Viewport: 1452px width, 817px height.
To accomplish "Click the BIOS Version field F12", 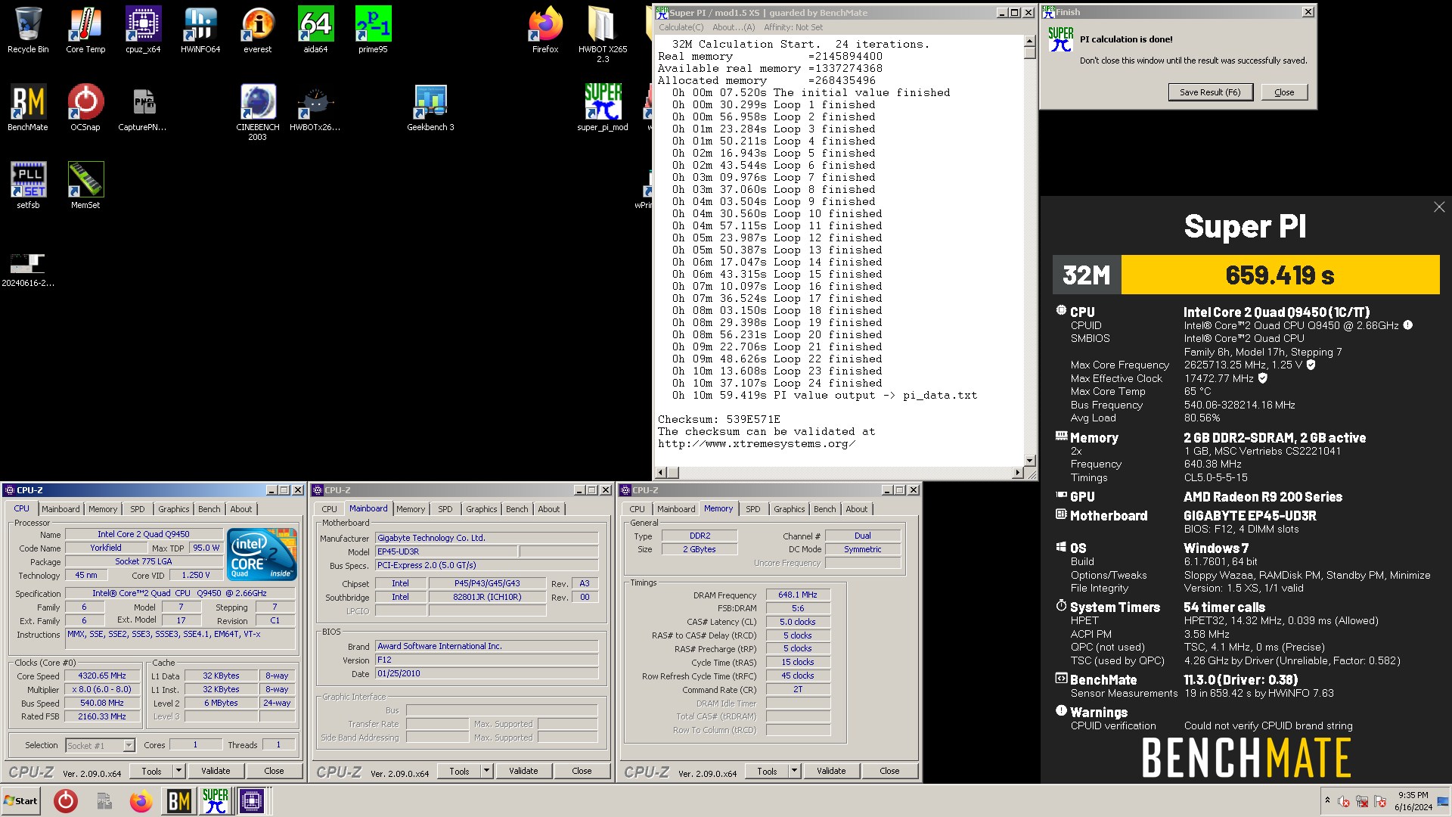I will tap(487, 660).
